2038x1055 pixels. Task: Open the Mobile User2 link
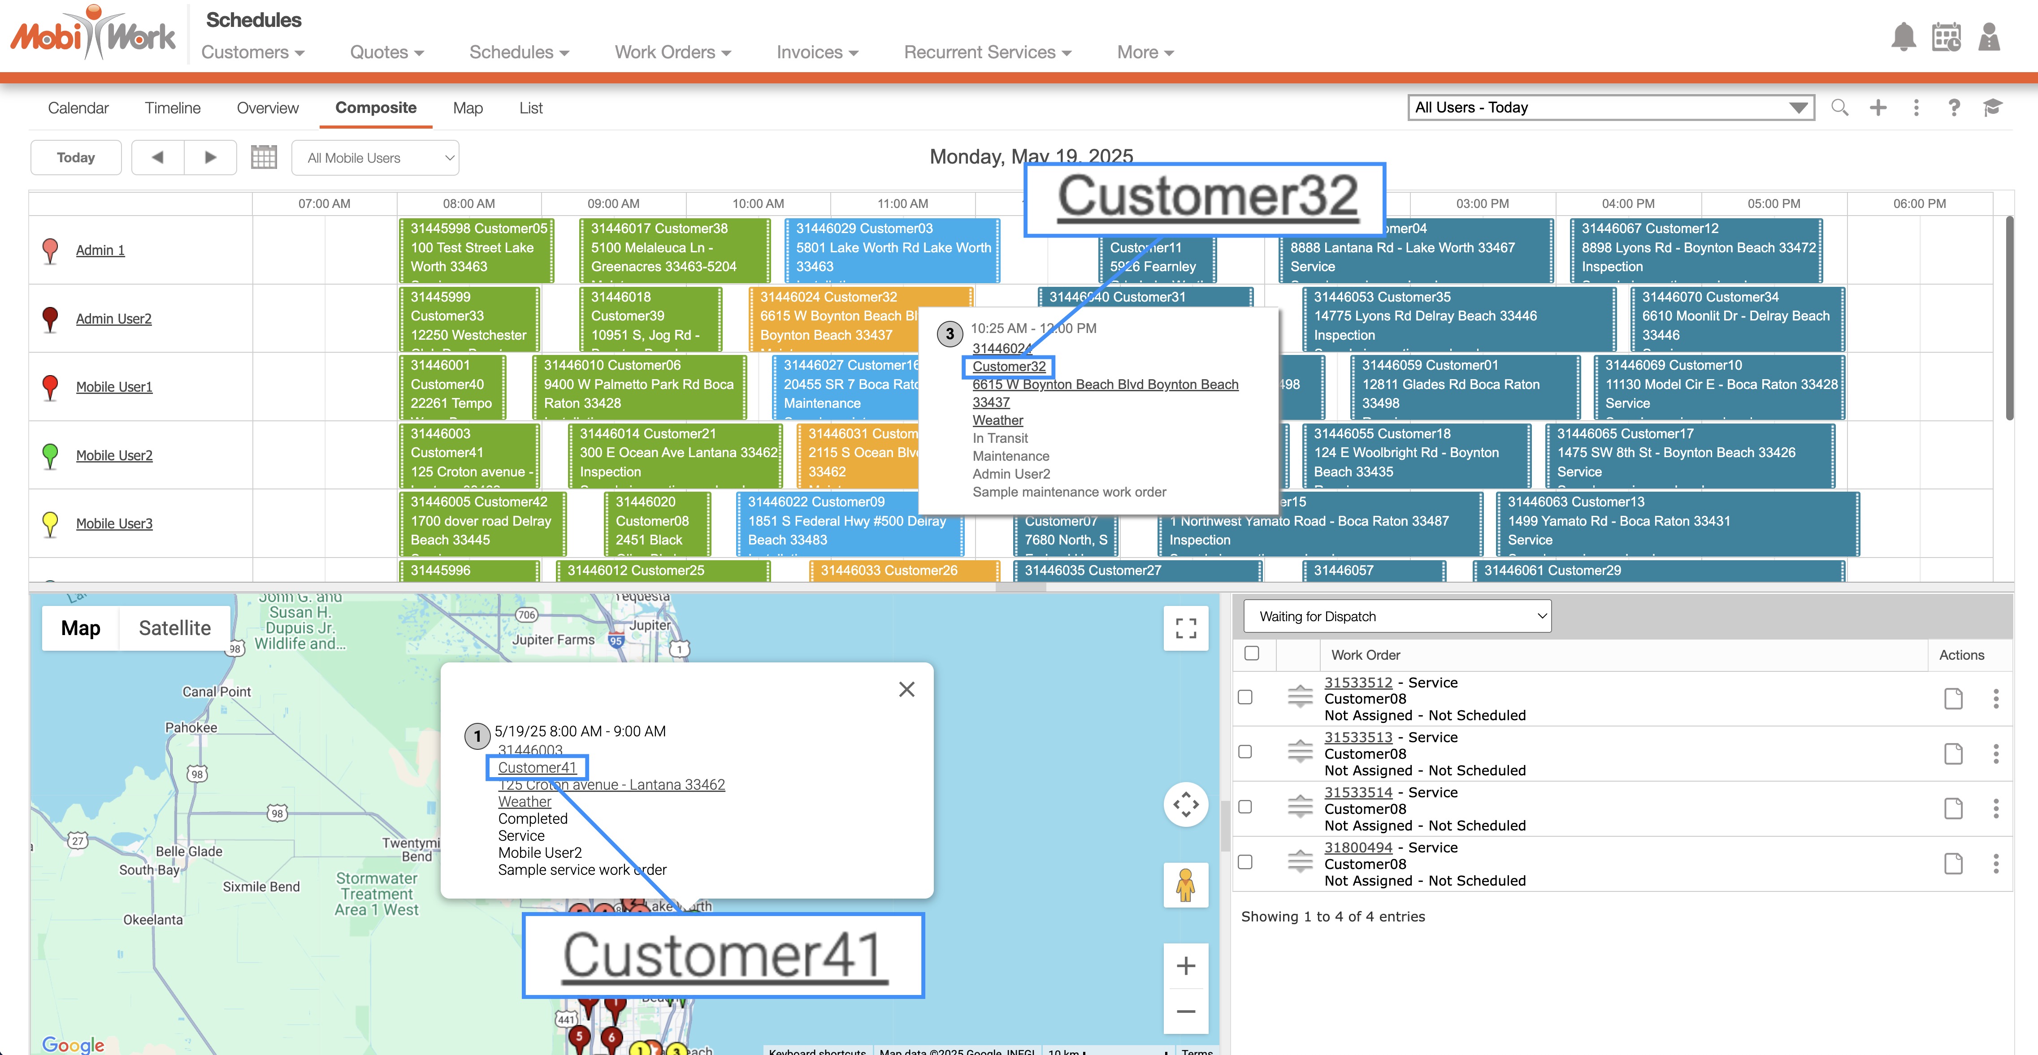(x=114, y=455)
